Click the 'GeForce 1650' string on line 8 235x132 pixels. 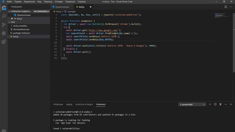[x=109, y=36]
